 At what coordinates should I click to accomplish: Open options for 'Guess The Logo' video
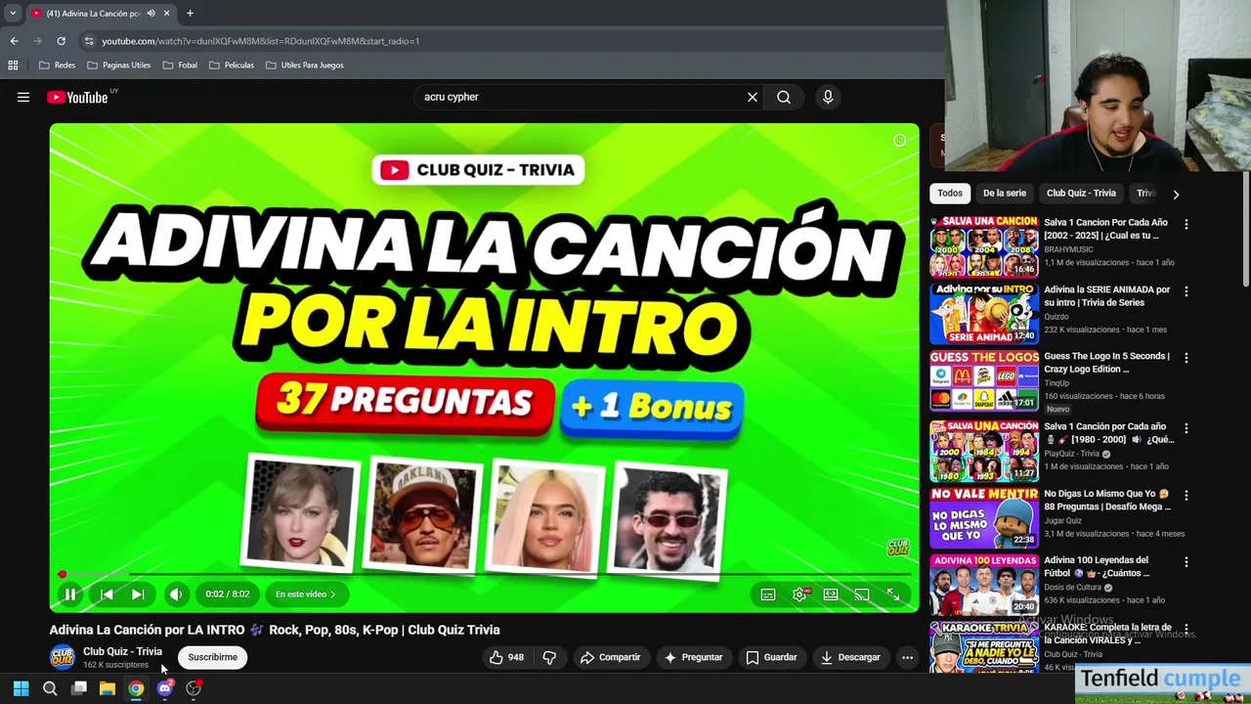(1186, 358)
